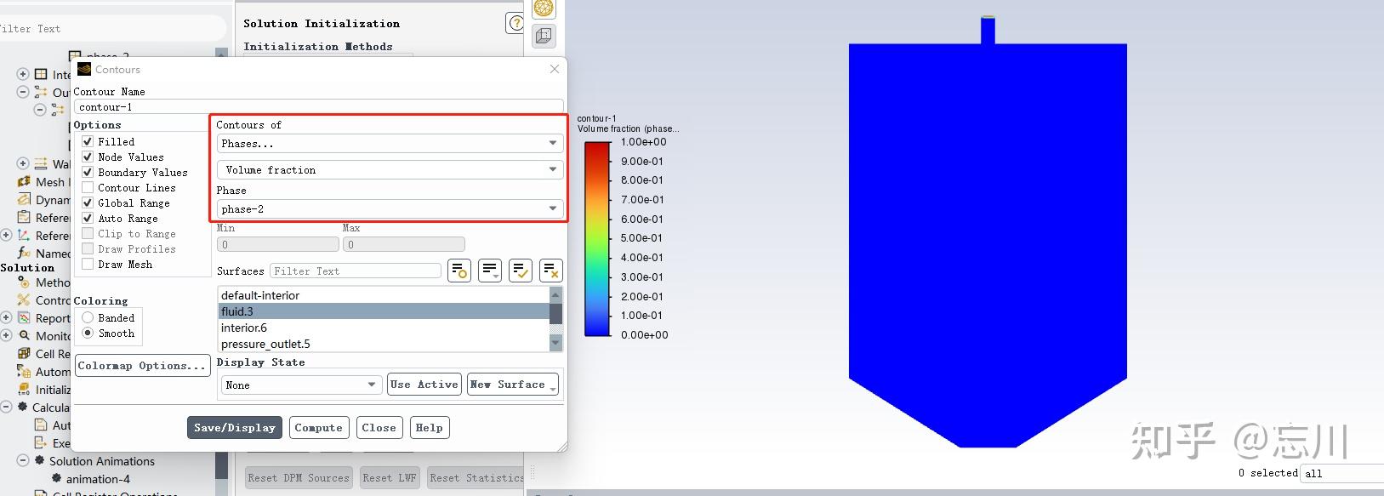Toggle the Boundary Values checkbox
Viewport: 1384px width, 496px height.
tap(88, 172)
